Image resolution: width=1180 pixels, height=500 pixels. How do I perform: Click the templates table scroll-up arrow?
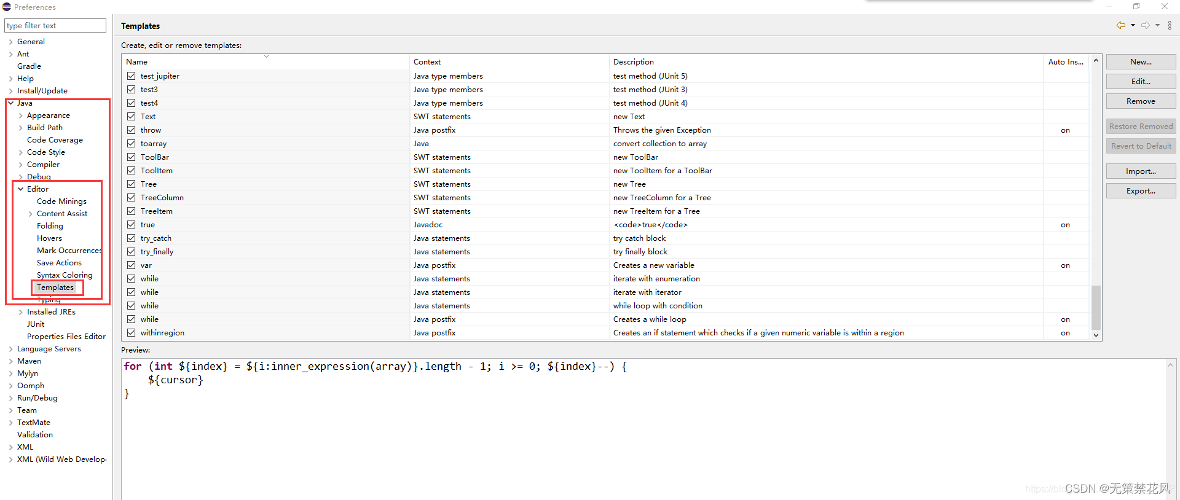[x=1096, y=61]
